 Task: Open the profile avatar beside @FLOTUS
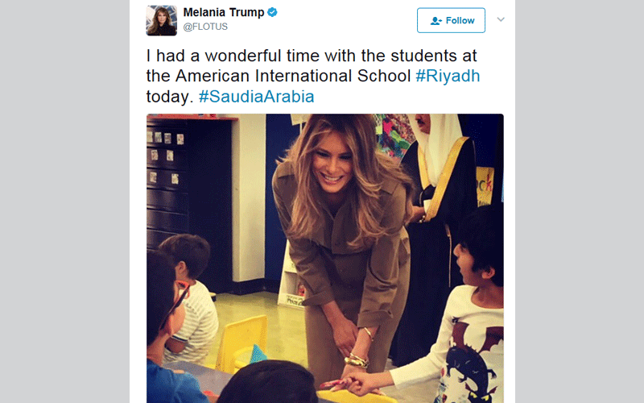click(x=162, y=21)
